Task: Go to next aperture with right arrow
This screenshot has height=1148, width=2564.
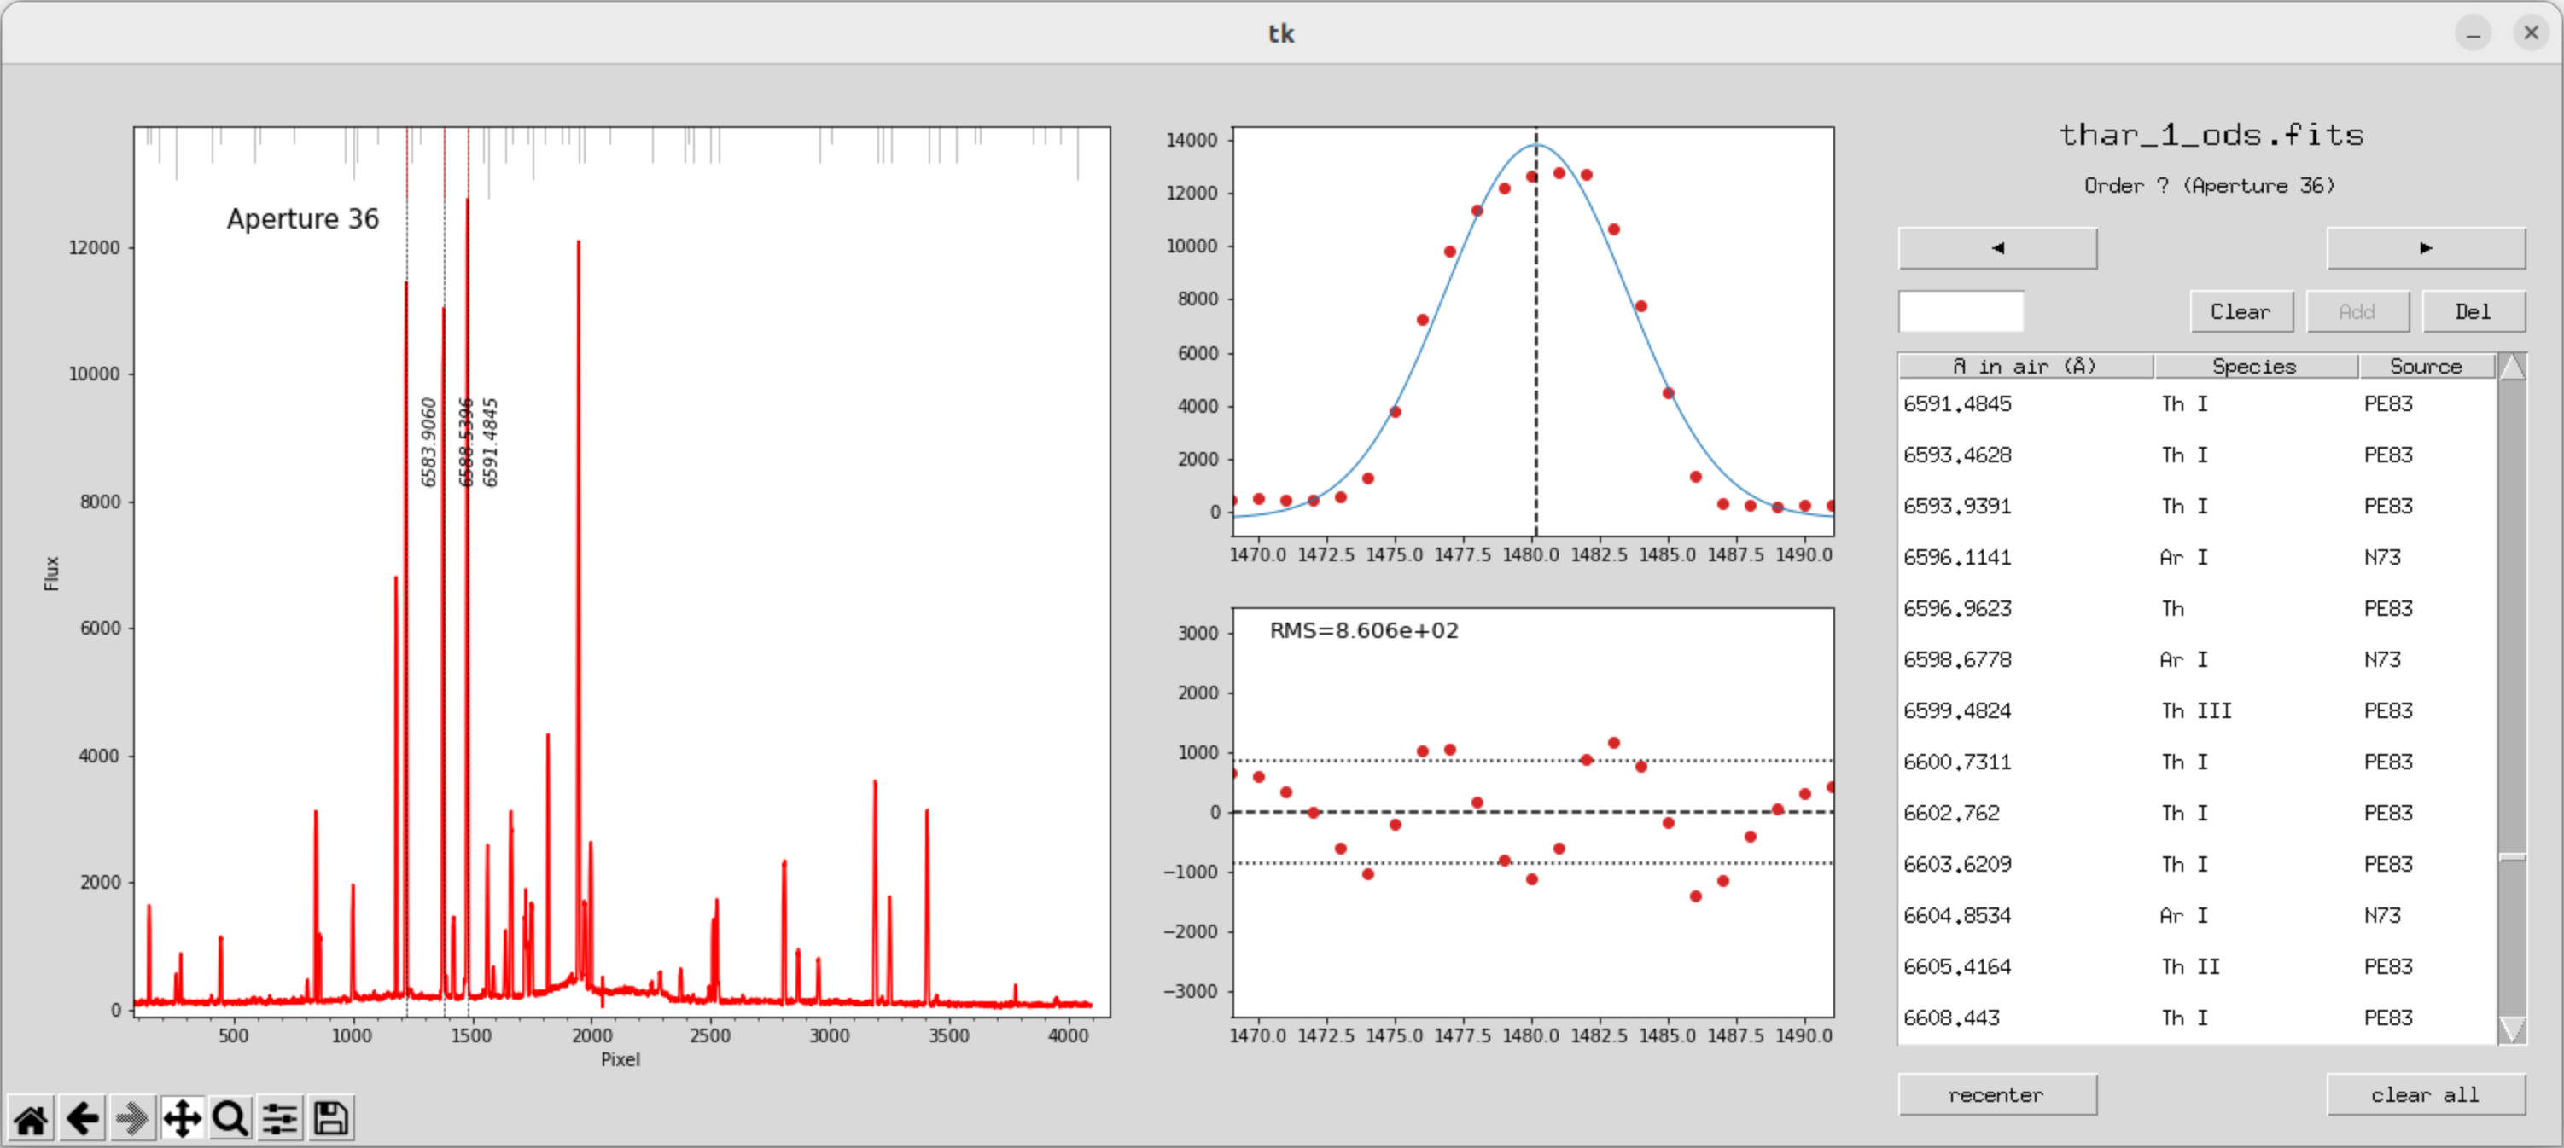Action: [x=2425, y=247]
